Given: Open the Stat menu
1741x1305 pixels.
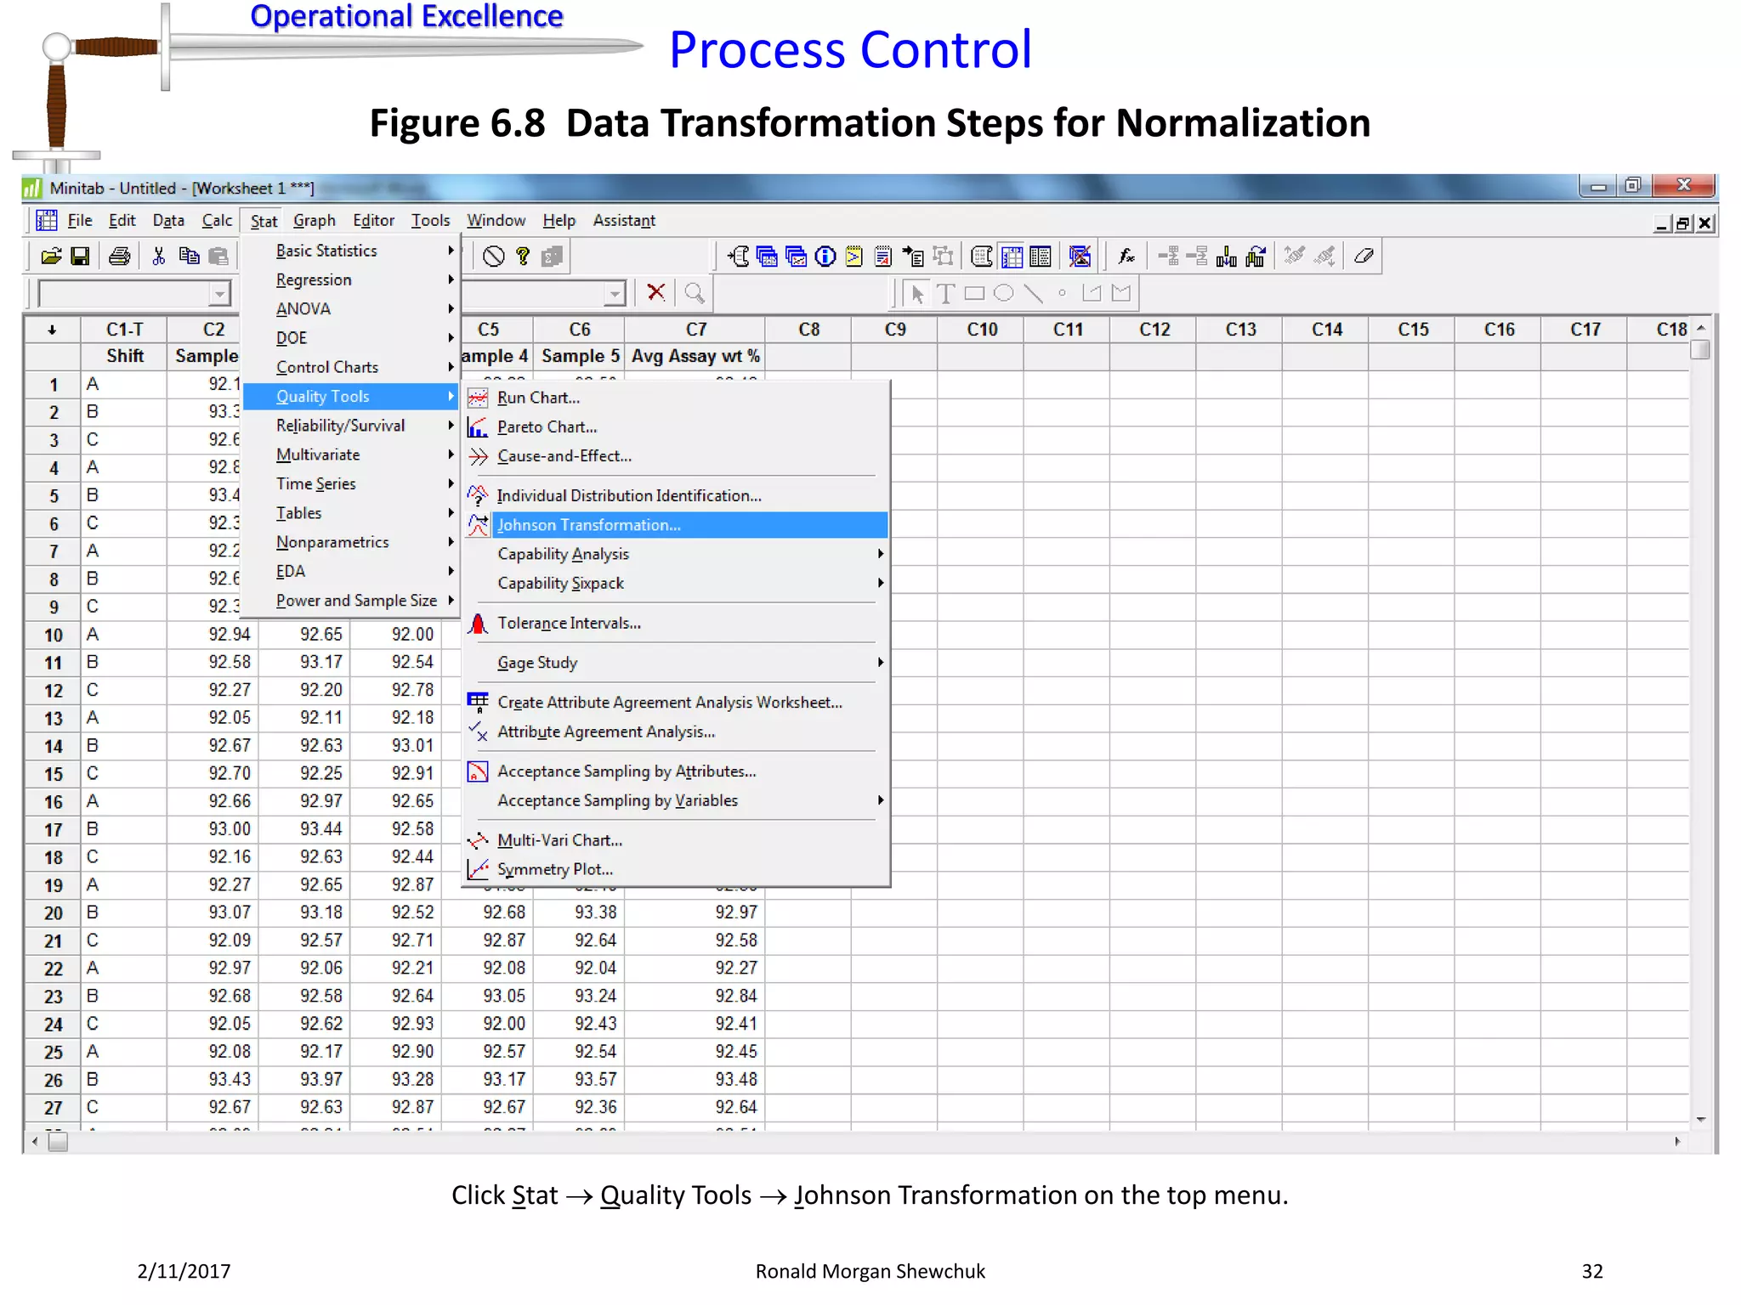Looking at the screenshot, I should click(x=264, y=221).
